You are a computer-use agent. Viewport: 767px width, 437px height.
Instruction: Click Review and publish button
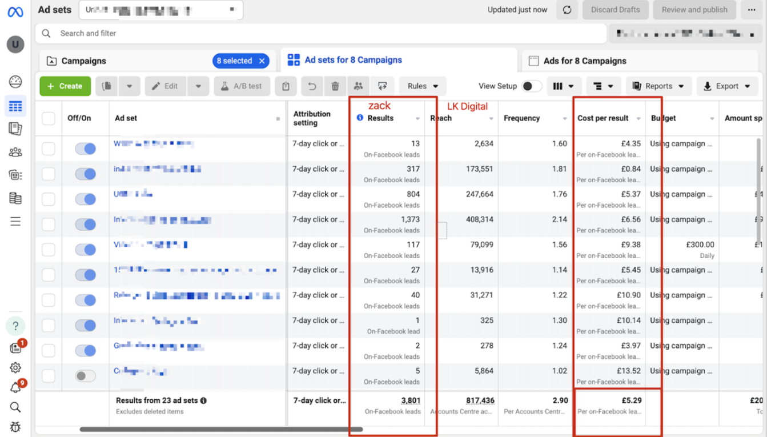click(x=694, y=10)
